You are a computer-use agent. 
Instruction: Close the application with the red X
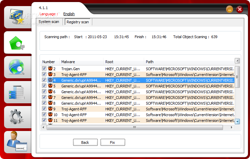pyautogui.click(x=240, y=9)
